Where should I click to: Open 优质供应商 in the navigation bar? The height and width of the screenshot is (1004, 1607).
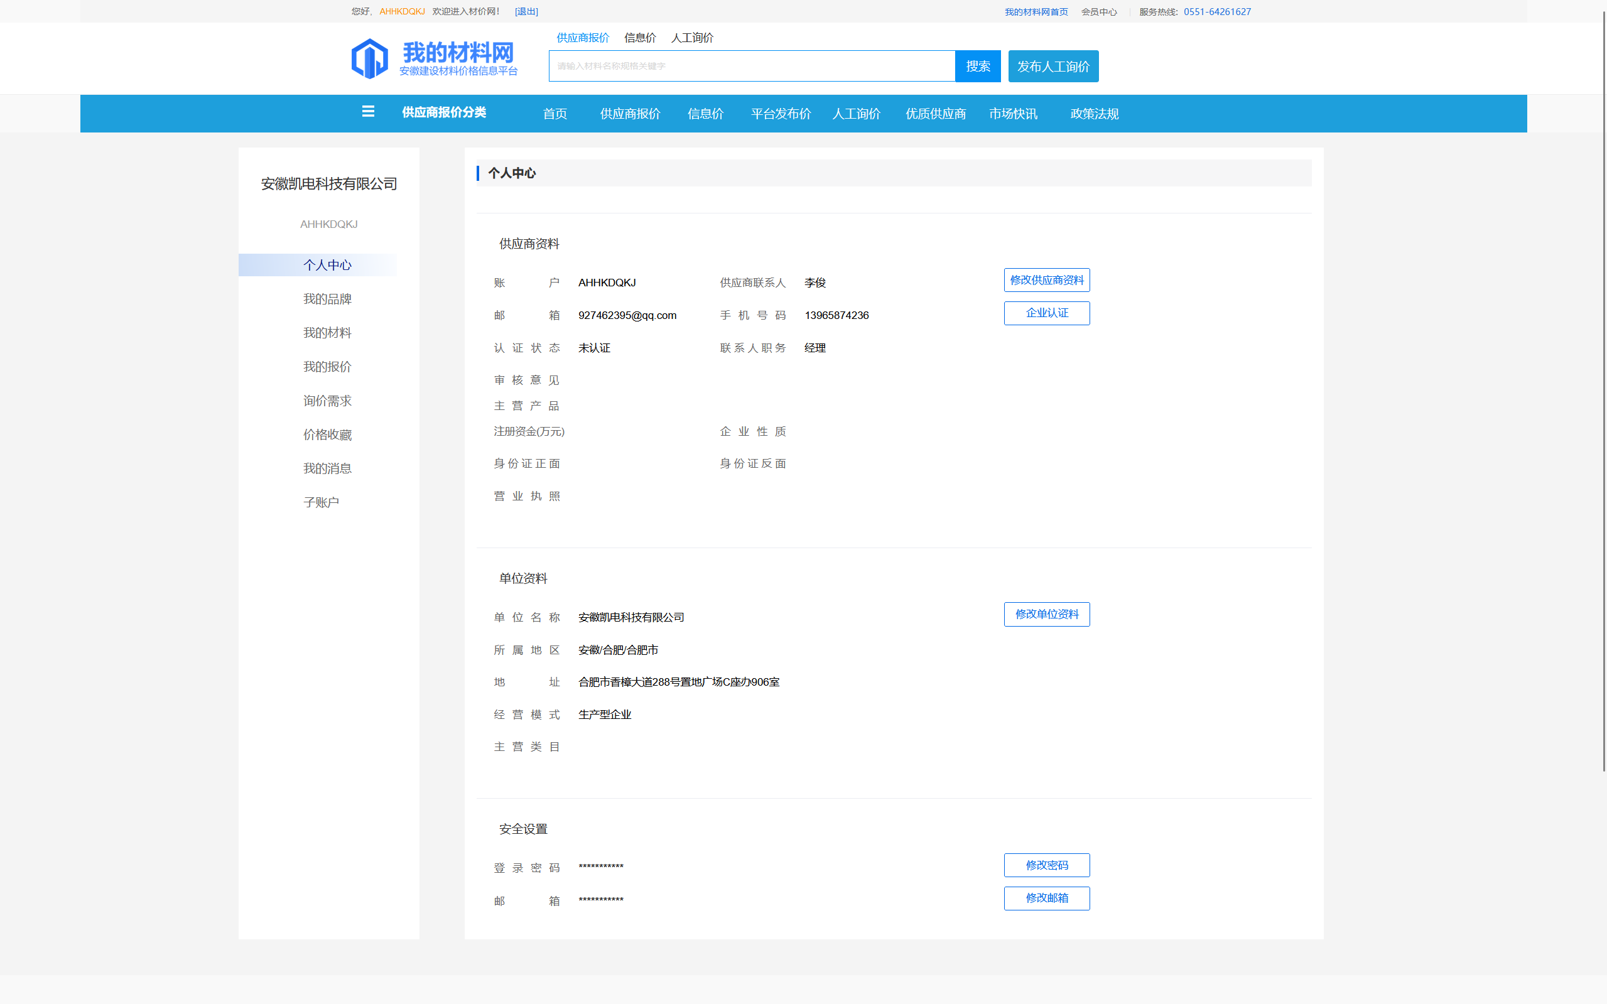point(935,114)
